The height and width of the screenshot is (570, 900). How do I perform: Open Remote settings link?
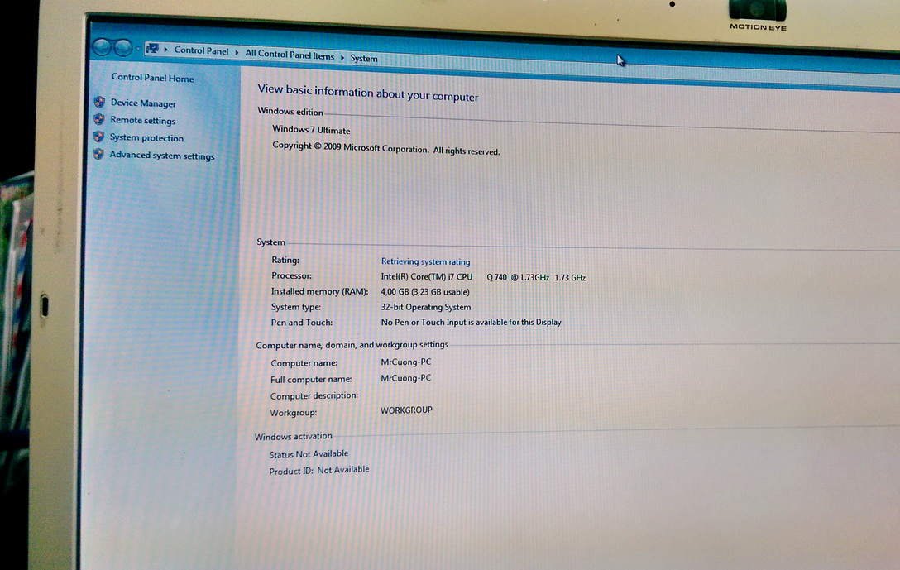[x=143, y=120]
